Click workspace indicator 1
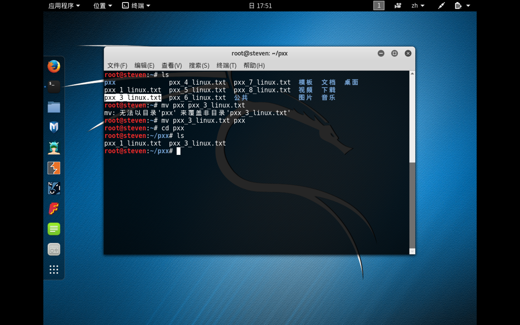 (x=379, y=5)
